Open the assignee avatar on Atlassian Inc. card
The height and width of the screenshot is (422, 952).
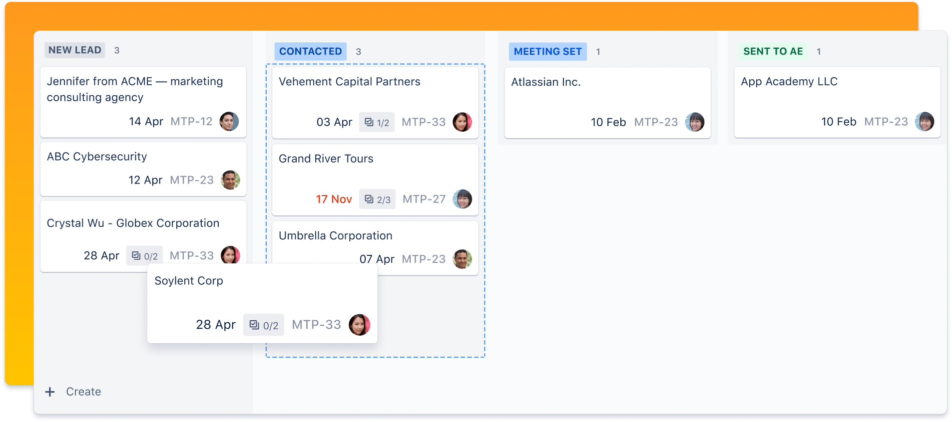pos(695,122)
